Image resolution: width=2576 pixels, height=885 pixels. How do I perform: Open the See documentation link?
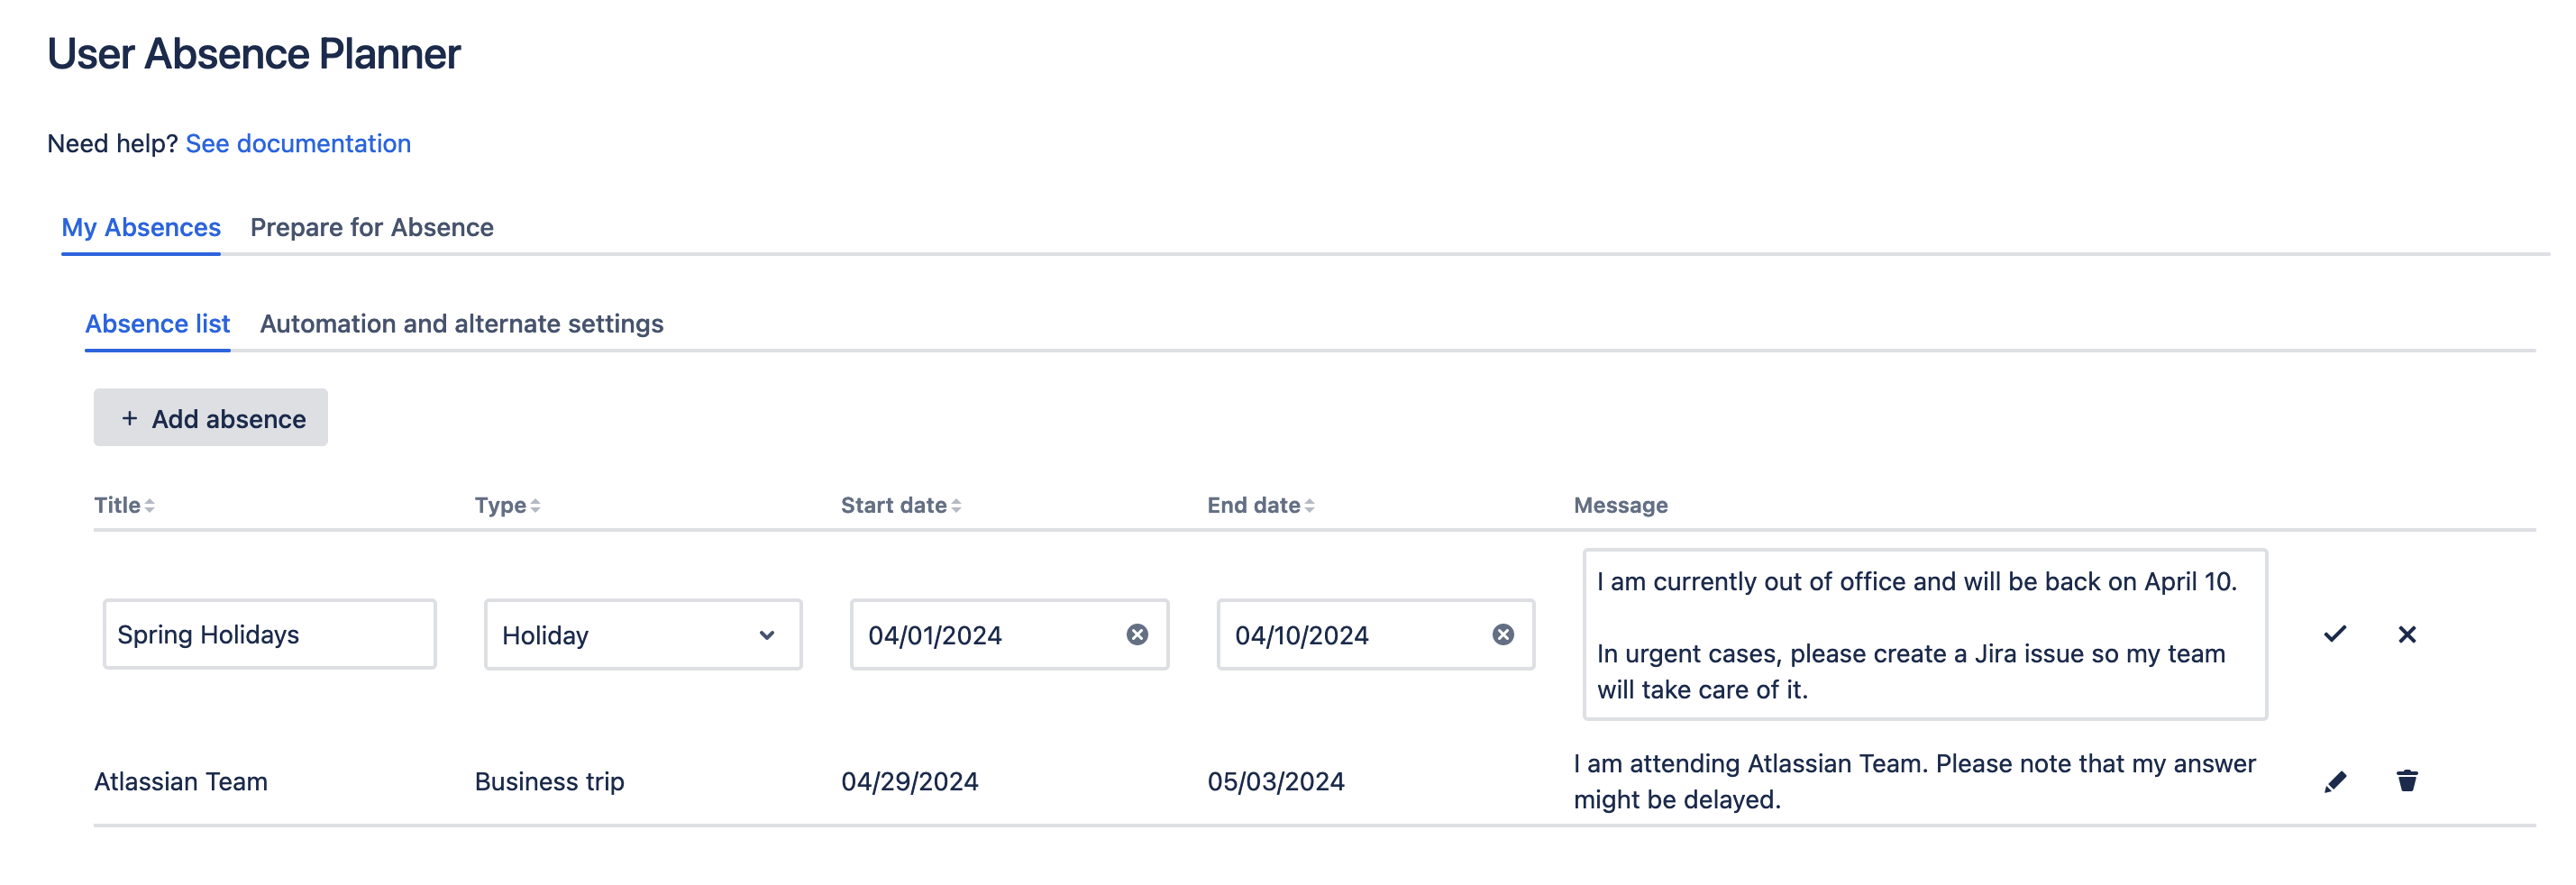(298, 143)
